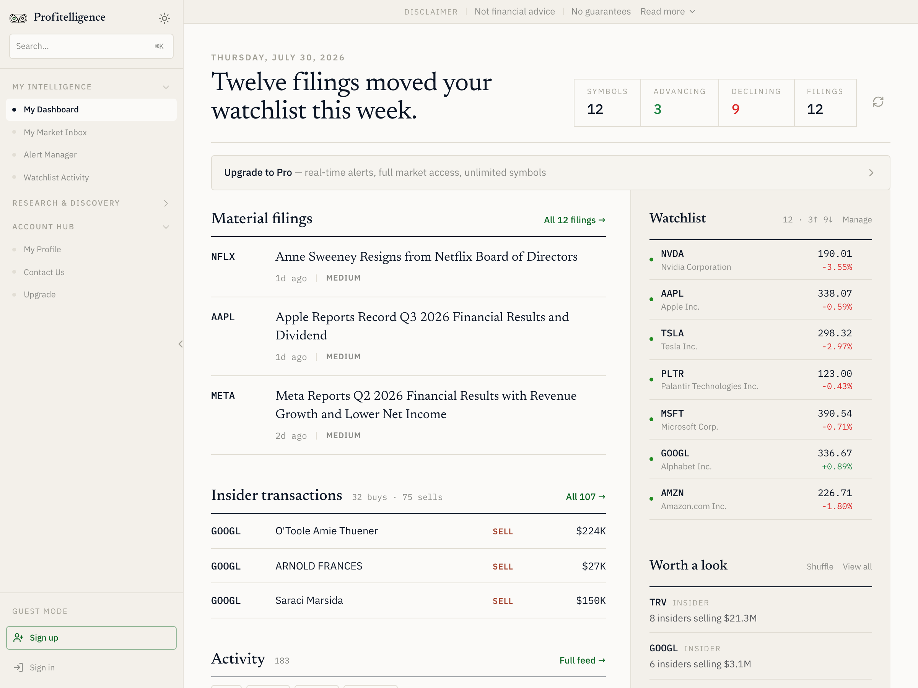
Task: Focus the Search input field
Action: [x=91, y=46]
